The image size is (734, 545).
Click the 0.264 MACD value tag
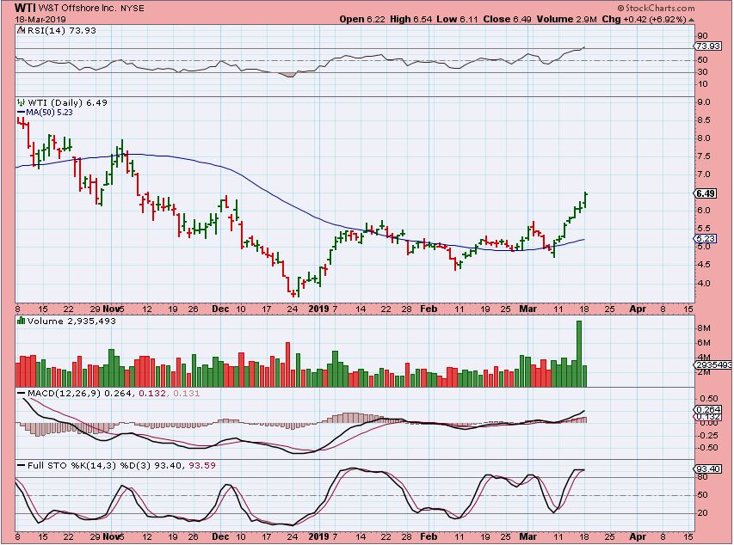pyautogui.click(x=707, y=410)
